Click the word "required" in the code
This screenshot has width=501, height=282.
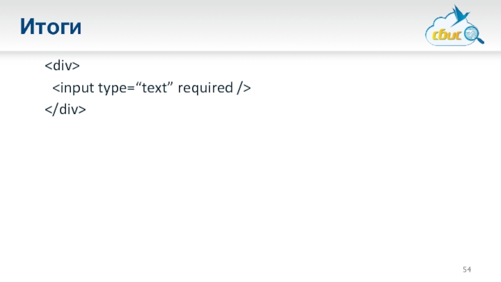pos(205,88)
